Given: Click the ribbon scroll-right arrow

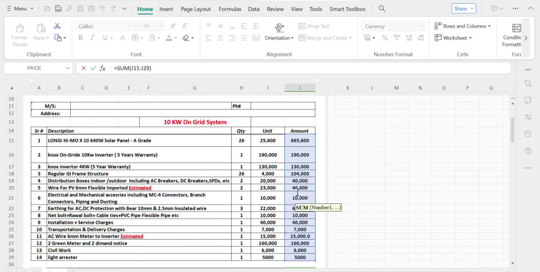Looking at the screenshot, I should (x=525, y=38).
